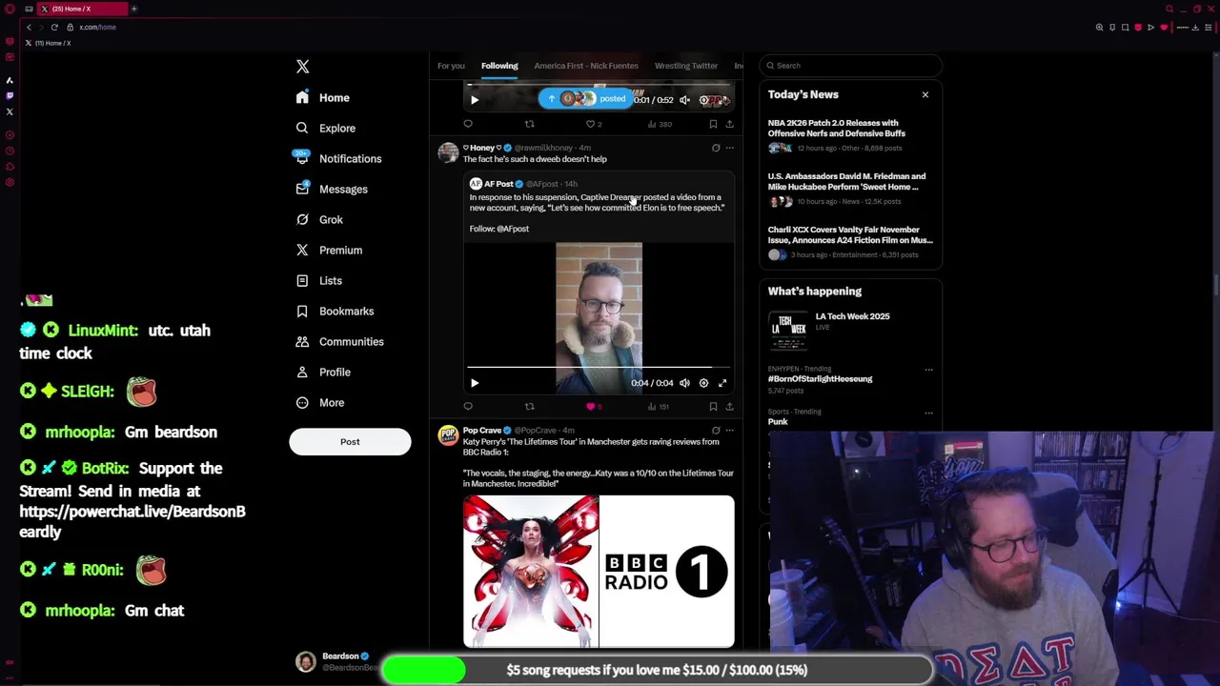This screenshot has height=686, width=1220.
Task: Share Honey's post
Action: 729,407
